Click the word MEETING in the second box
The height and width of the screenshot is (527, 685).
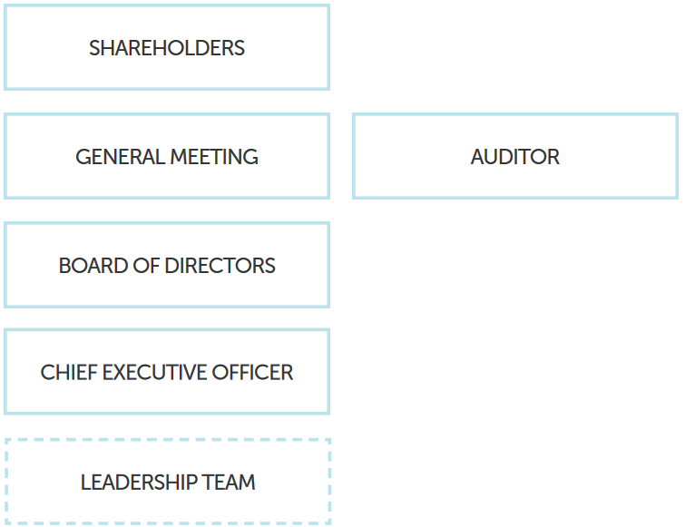pyautogui.click(x=214, y=157)
